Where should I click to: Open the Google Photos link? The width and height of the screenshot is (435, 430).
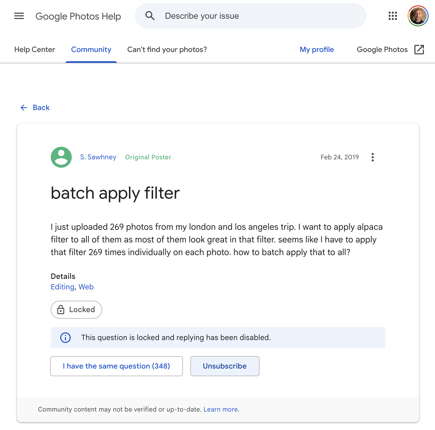382,50
